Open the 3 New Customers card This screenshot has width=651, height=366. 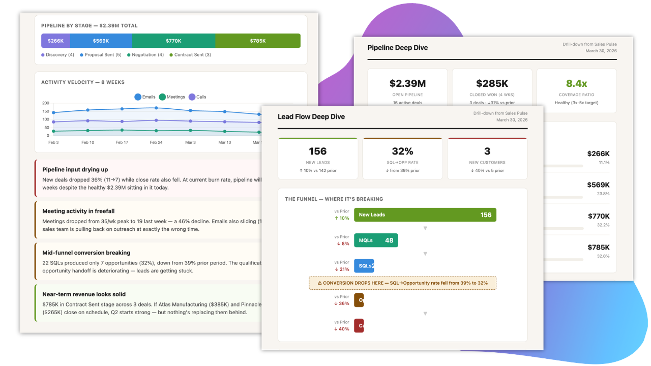(487, 159)
